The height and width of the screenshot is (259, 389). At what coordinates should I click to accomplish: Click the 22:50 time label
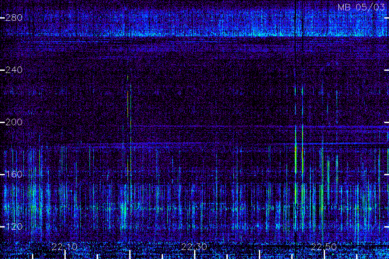(x=324, y=247)
